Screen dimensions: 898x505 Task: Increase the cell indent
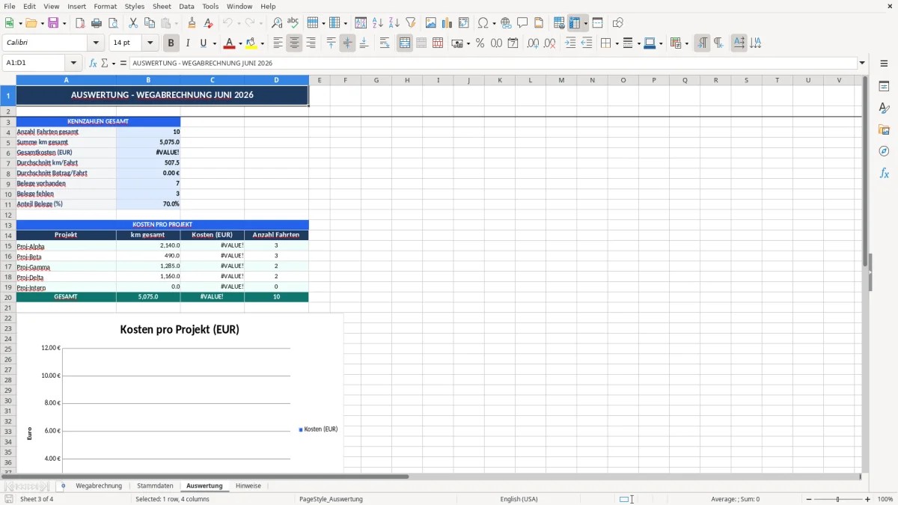pos(570,43)
